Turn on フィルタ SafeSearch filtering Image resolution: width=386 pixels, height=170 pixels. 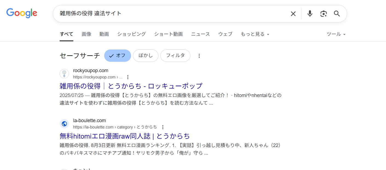175,55
